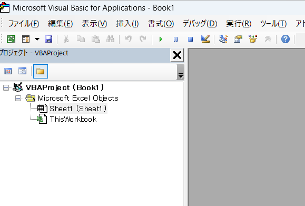This screenshot has width=305, height=206.
Task: Select VBAProject (Book1) in the tree
Action: coord(65,87)
